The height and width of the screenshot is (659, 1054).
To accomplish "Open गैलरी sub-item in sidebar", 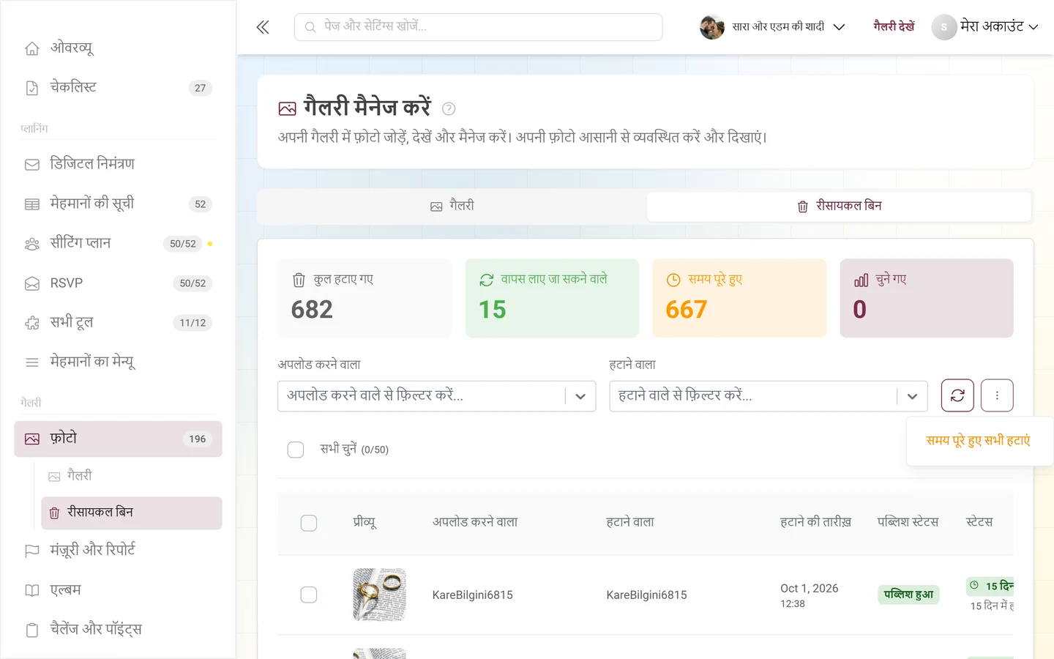I will [132, 476].
